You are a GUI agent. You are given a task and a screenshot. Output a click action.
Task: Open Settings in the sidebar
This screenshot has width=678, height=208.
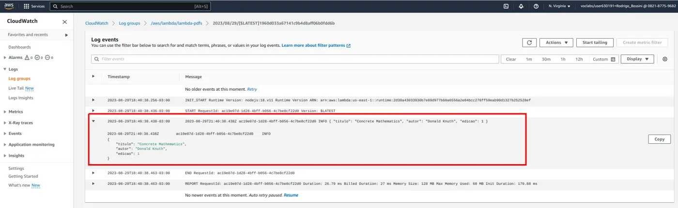pyautogui.click(x=16, y=168)
